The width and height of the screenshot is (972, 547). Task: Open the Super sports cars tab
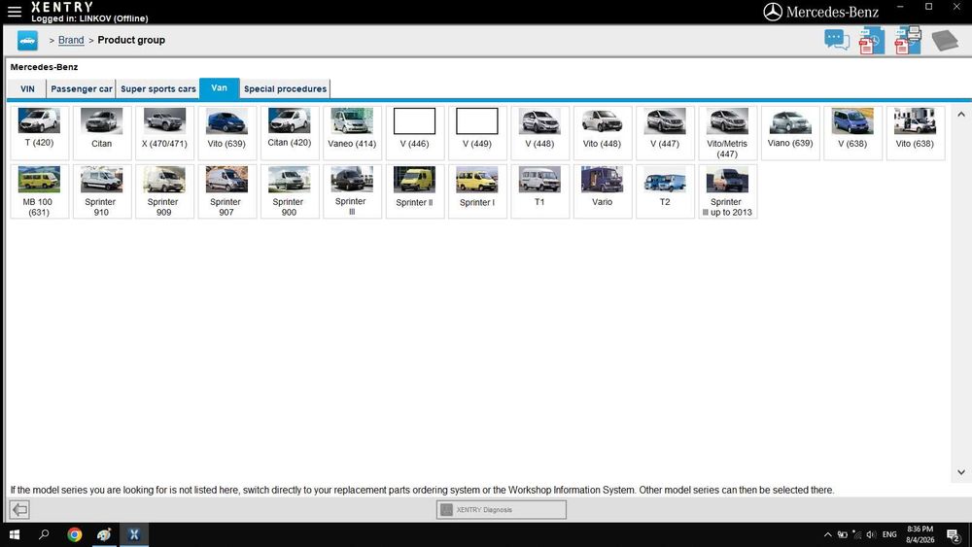[x=158, y=89]
